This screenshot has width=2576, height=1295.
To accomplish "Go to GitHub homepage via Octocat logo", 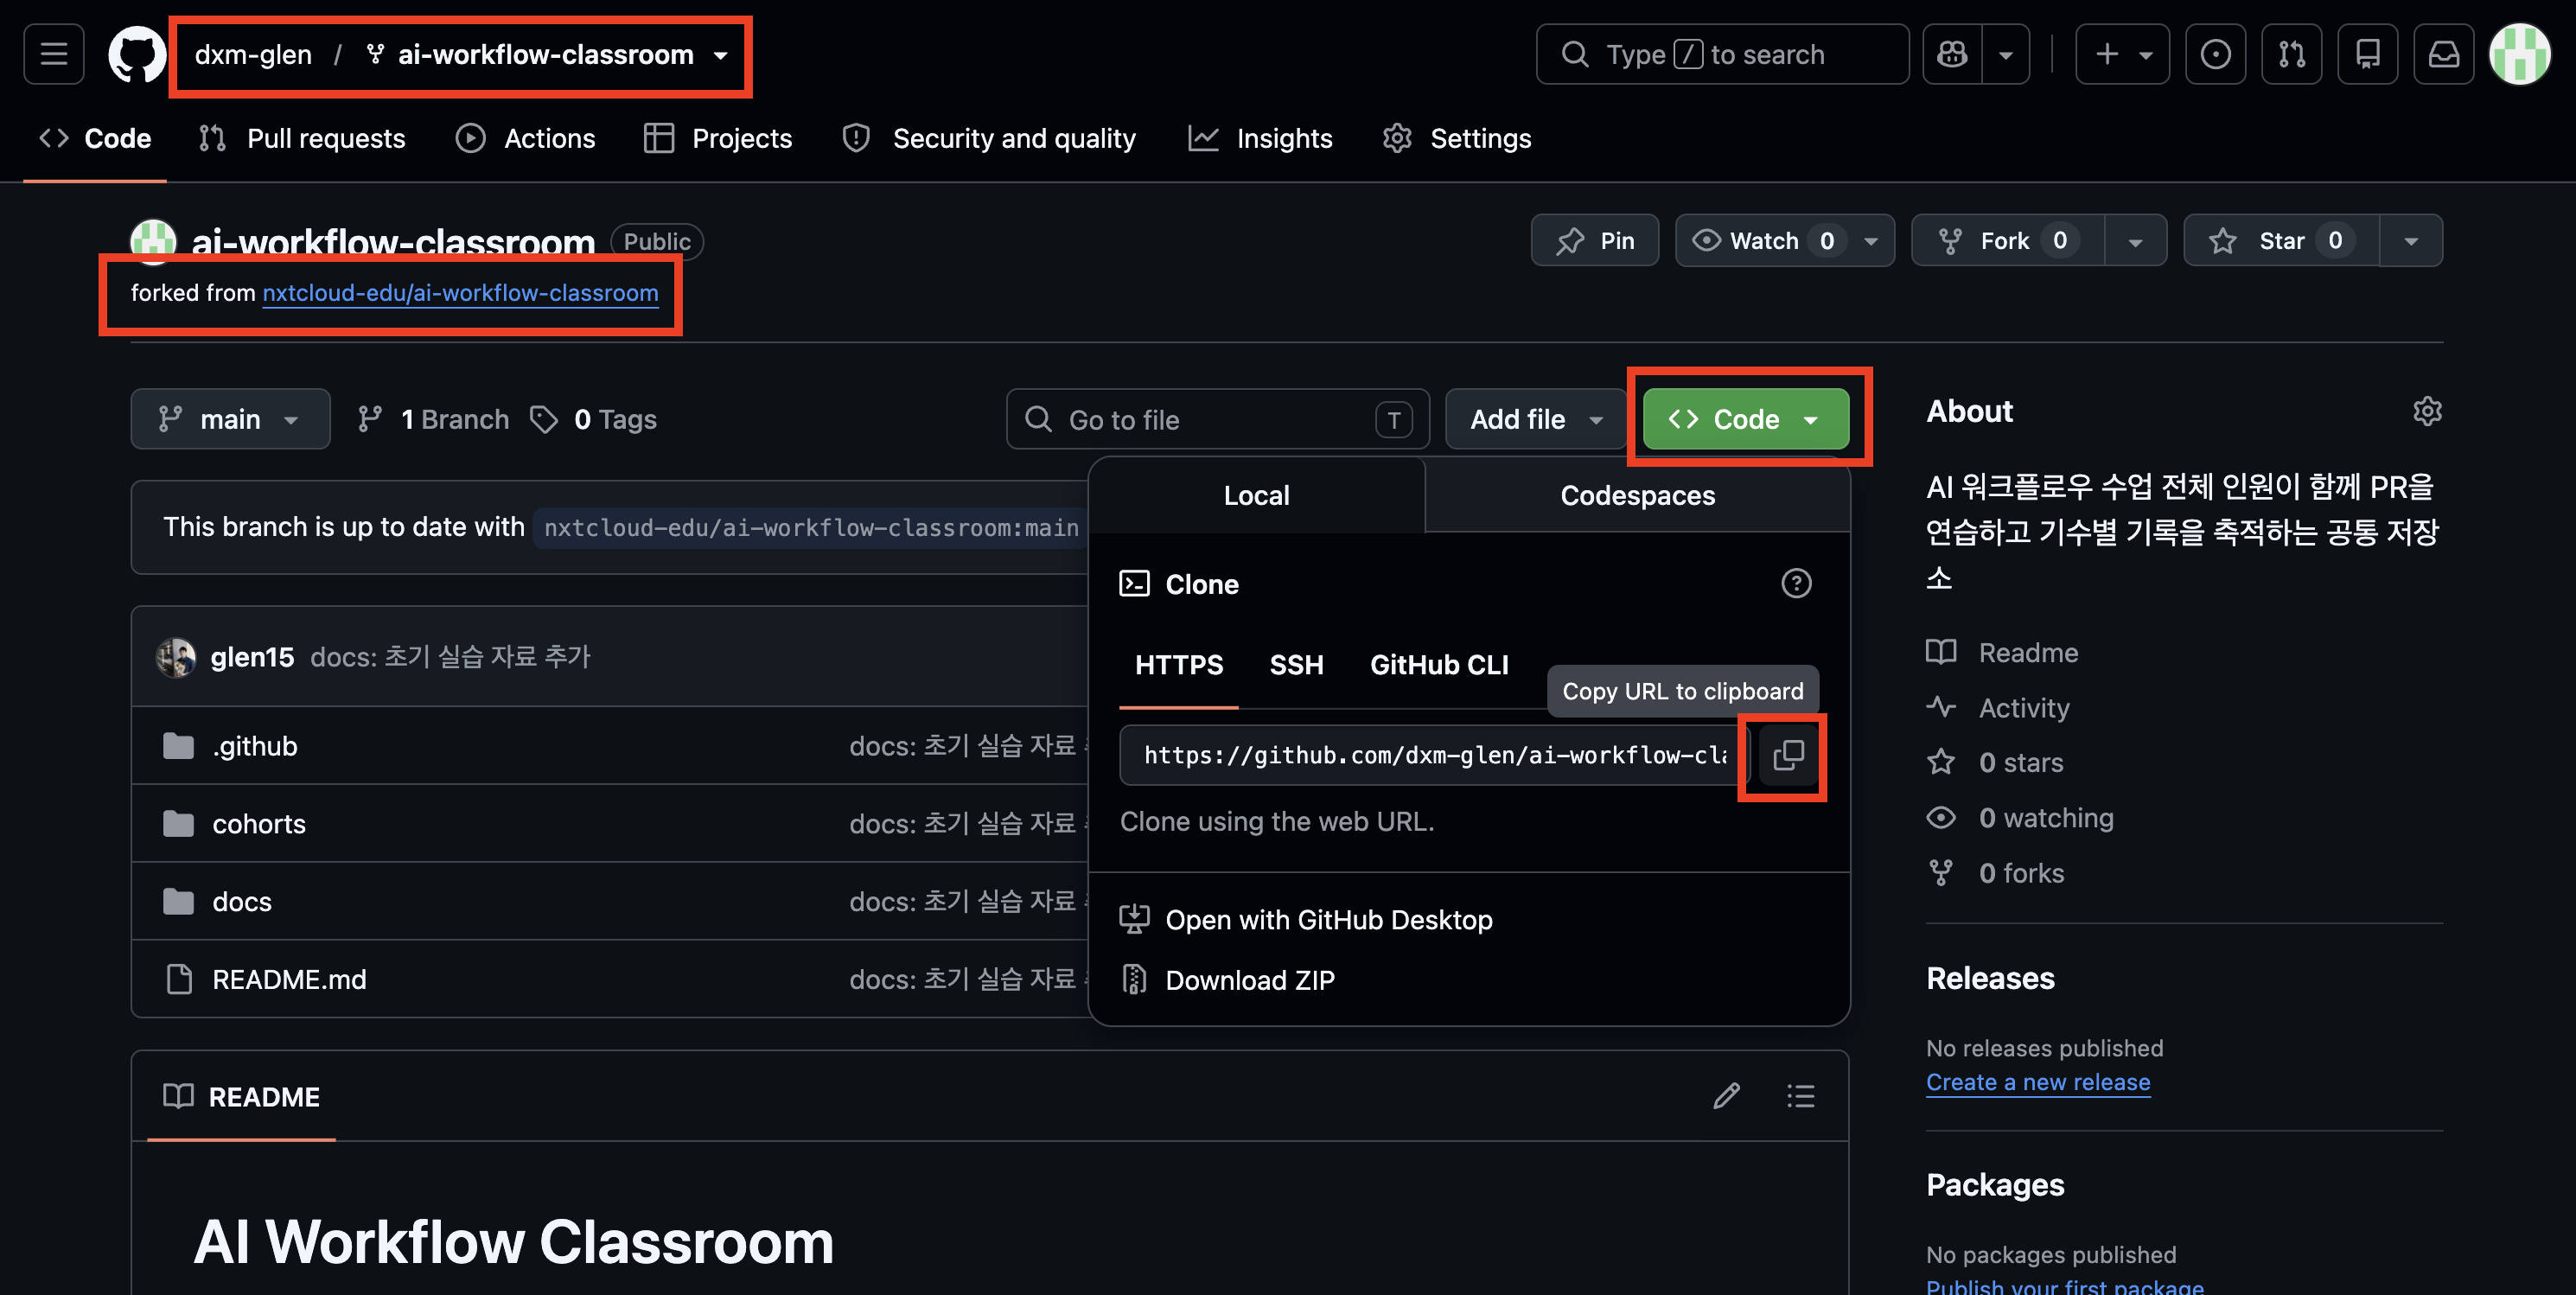I will pos(137,54).
